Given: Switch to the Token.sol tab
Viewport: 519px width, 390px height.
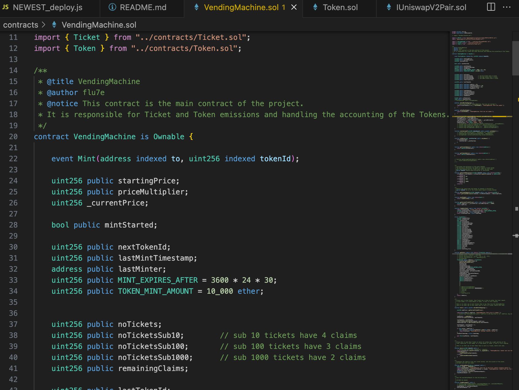Looking at the screenshot, I should coord(340,7).
